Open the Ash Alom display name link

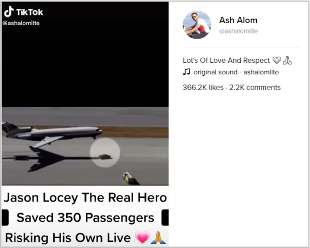pos(238,20)
